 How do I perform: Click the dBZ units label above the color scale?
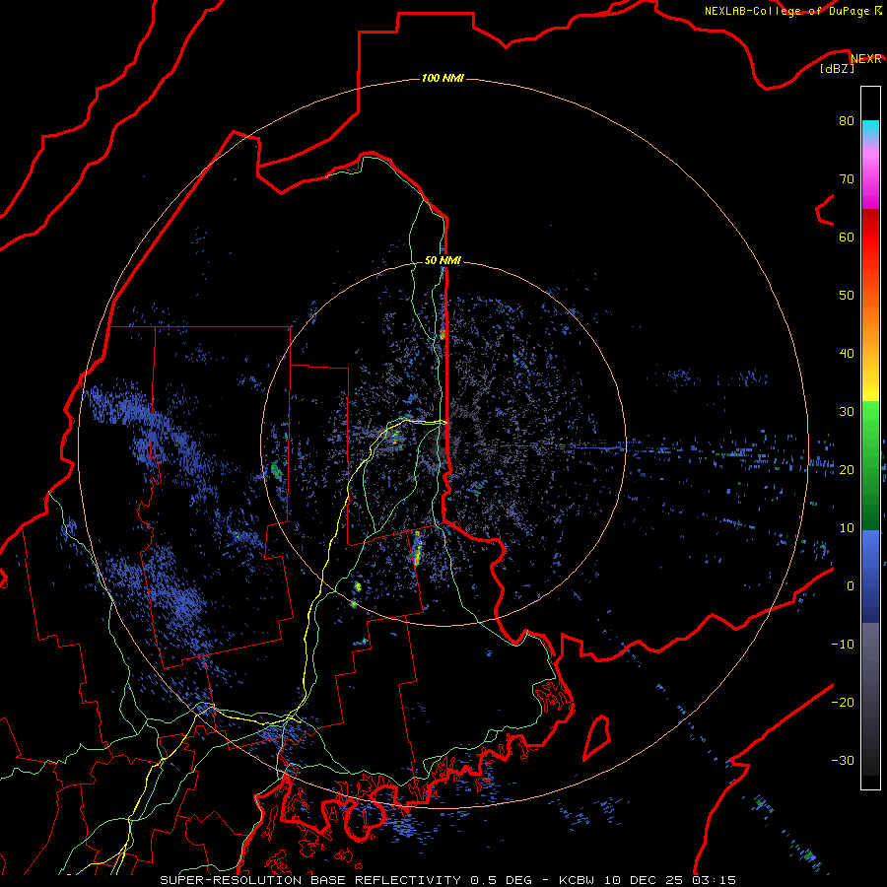pos(837,69)
